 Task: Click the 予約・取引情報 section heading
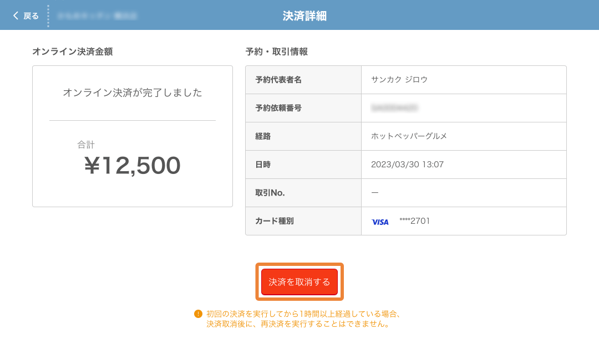(277, 52)
